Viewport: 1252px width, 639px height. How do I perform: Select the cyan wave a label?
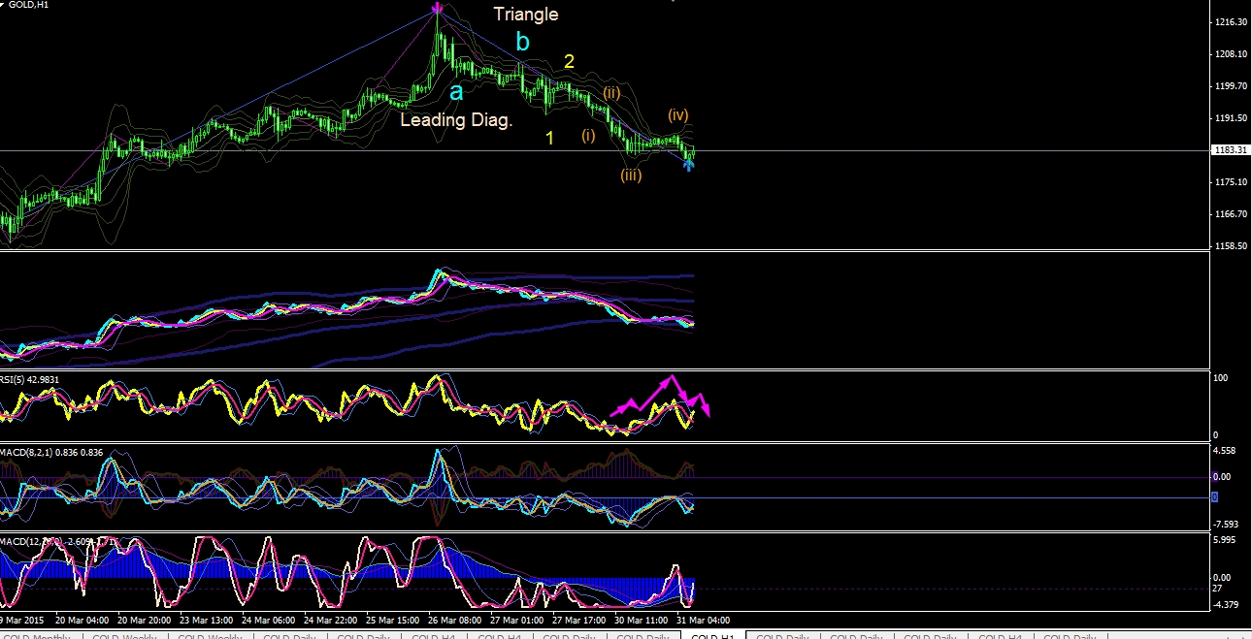(x=456, y=93)
